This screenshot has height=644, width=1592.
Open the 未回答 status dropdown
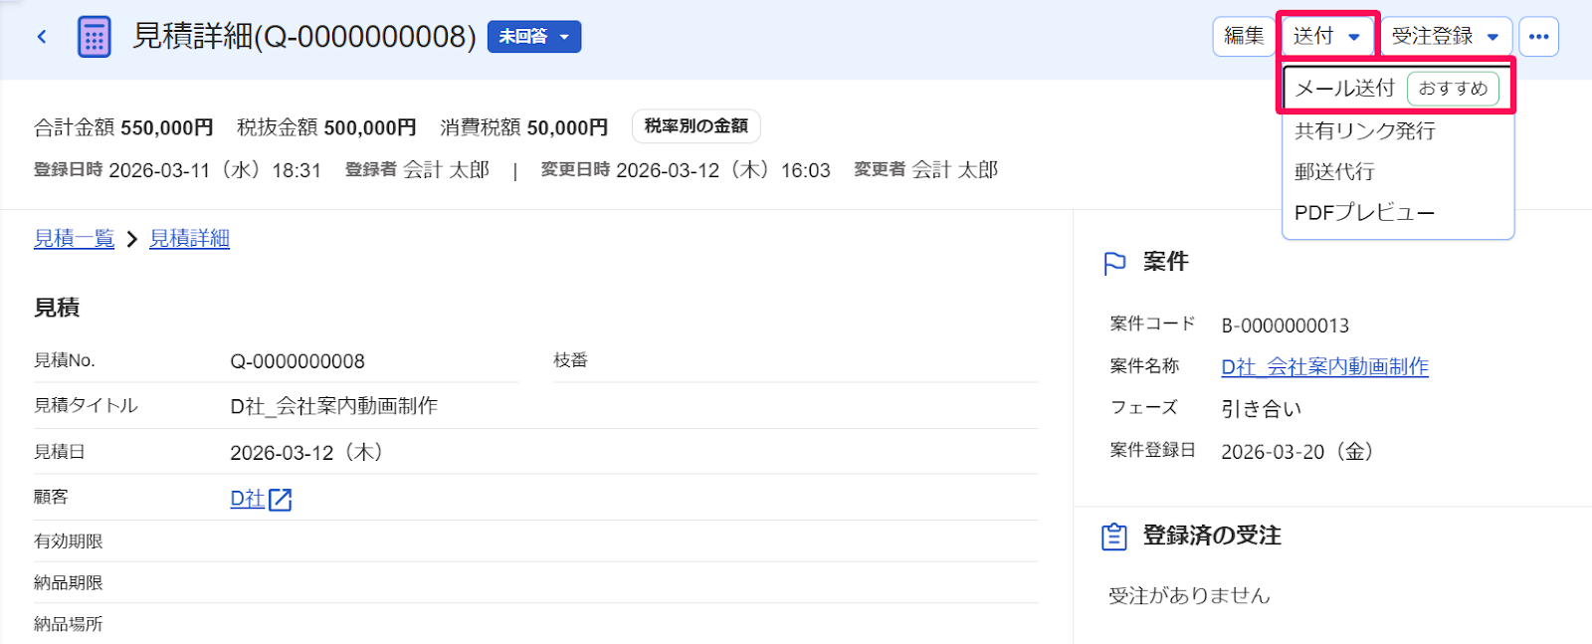(534, 37)
